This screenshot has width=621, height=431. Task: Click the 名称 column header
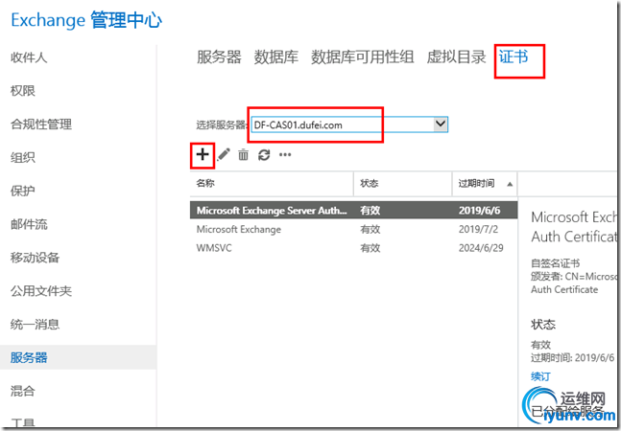coord(272,183)
